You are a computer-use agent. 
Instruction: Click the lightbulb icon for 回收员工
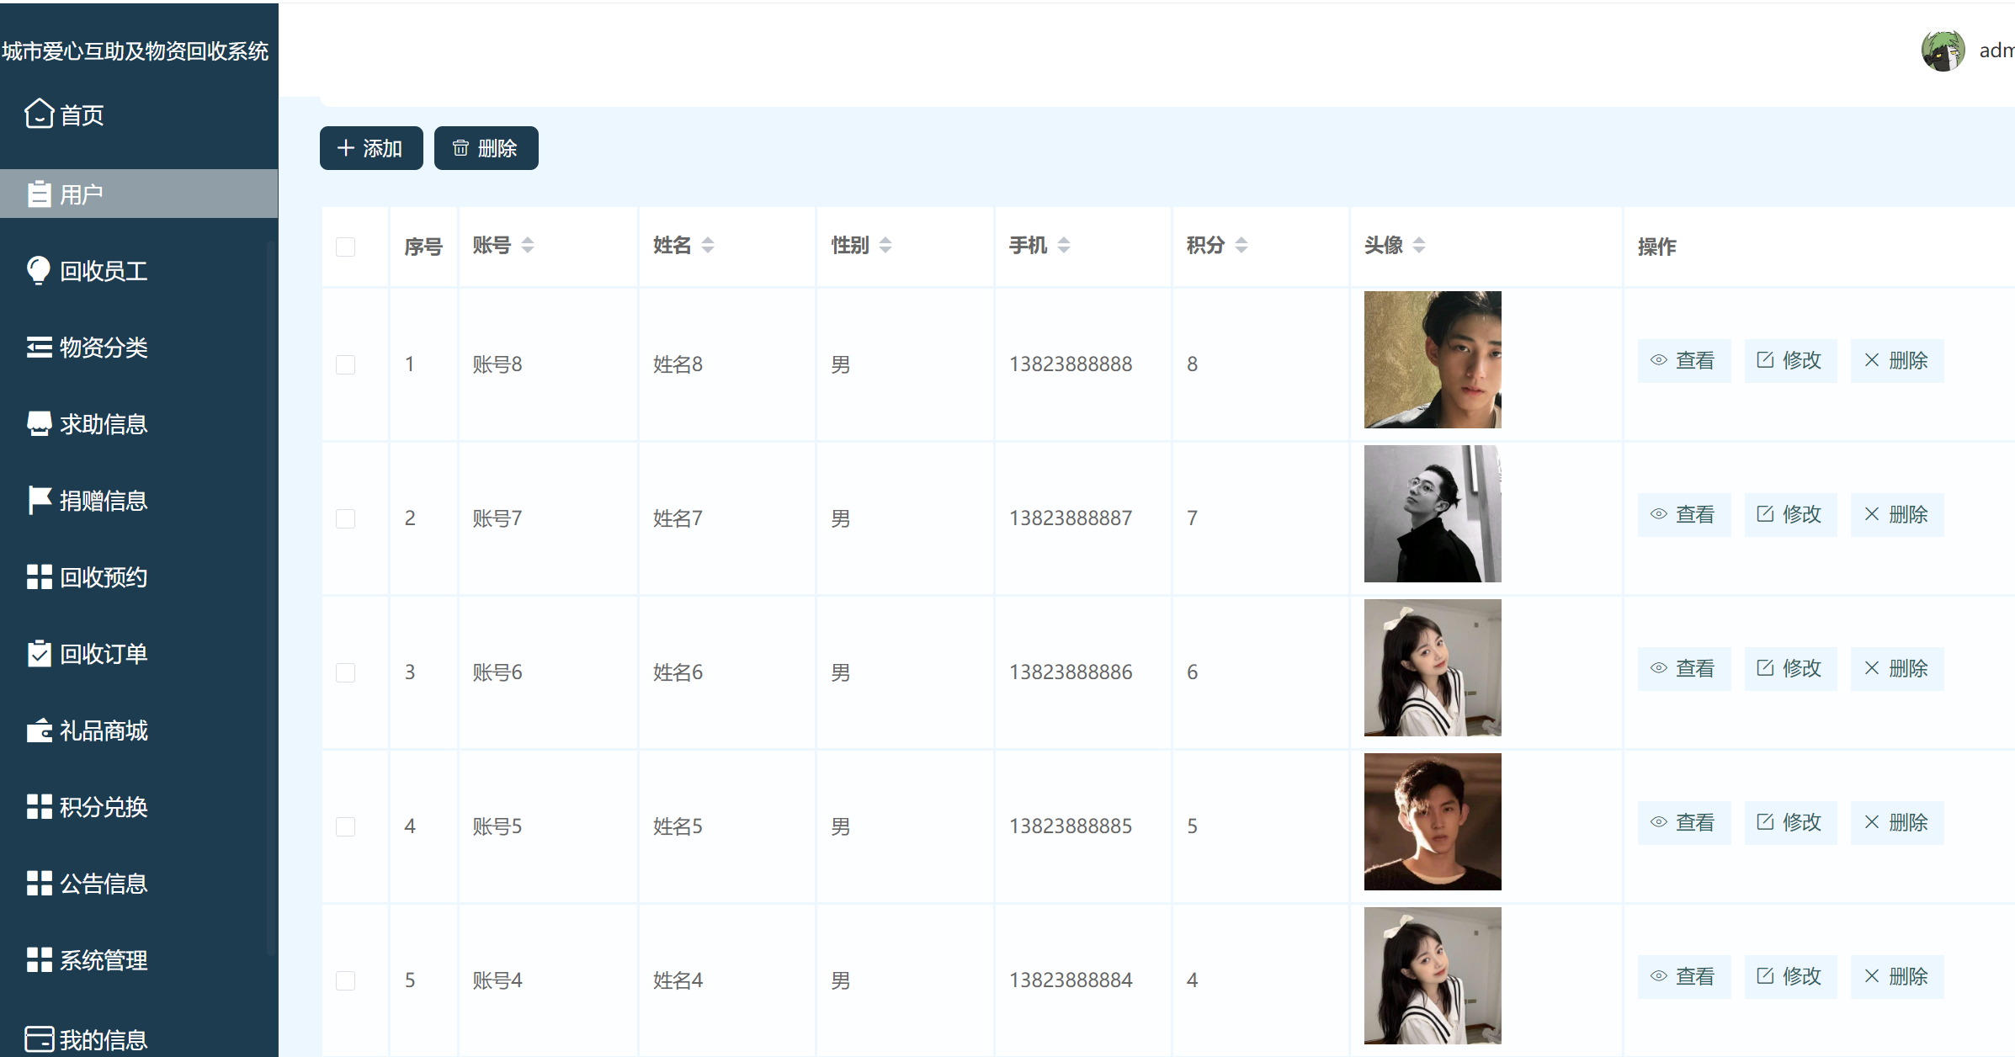tap(39, 270)
